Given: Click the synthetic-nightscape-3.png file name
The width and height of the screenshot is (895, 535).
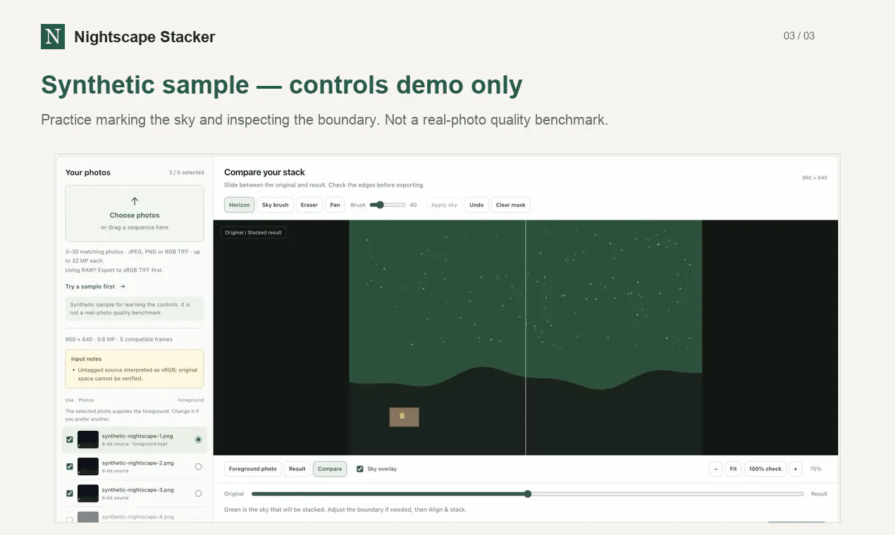Looking at the screenshot, I should [137, 490].
